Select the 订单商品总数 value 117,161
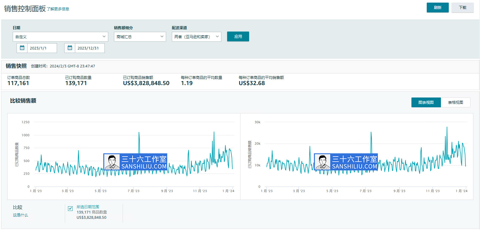 point(18,83)
